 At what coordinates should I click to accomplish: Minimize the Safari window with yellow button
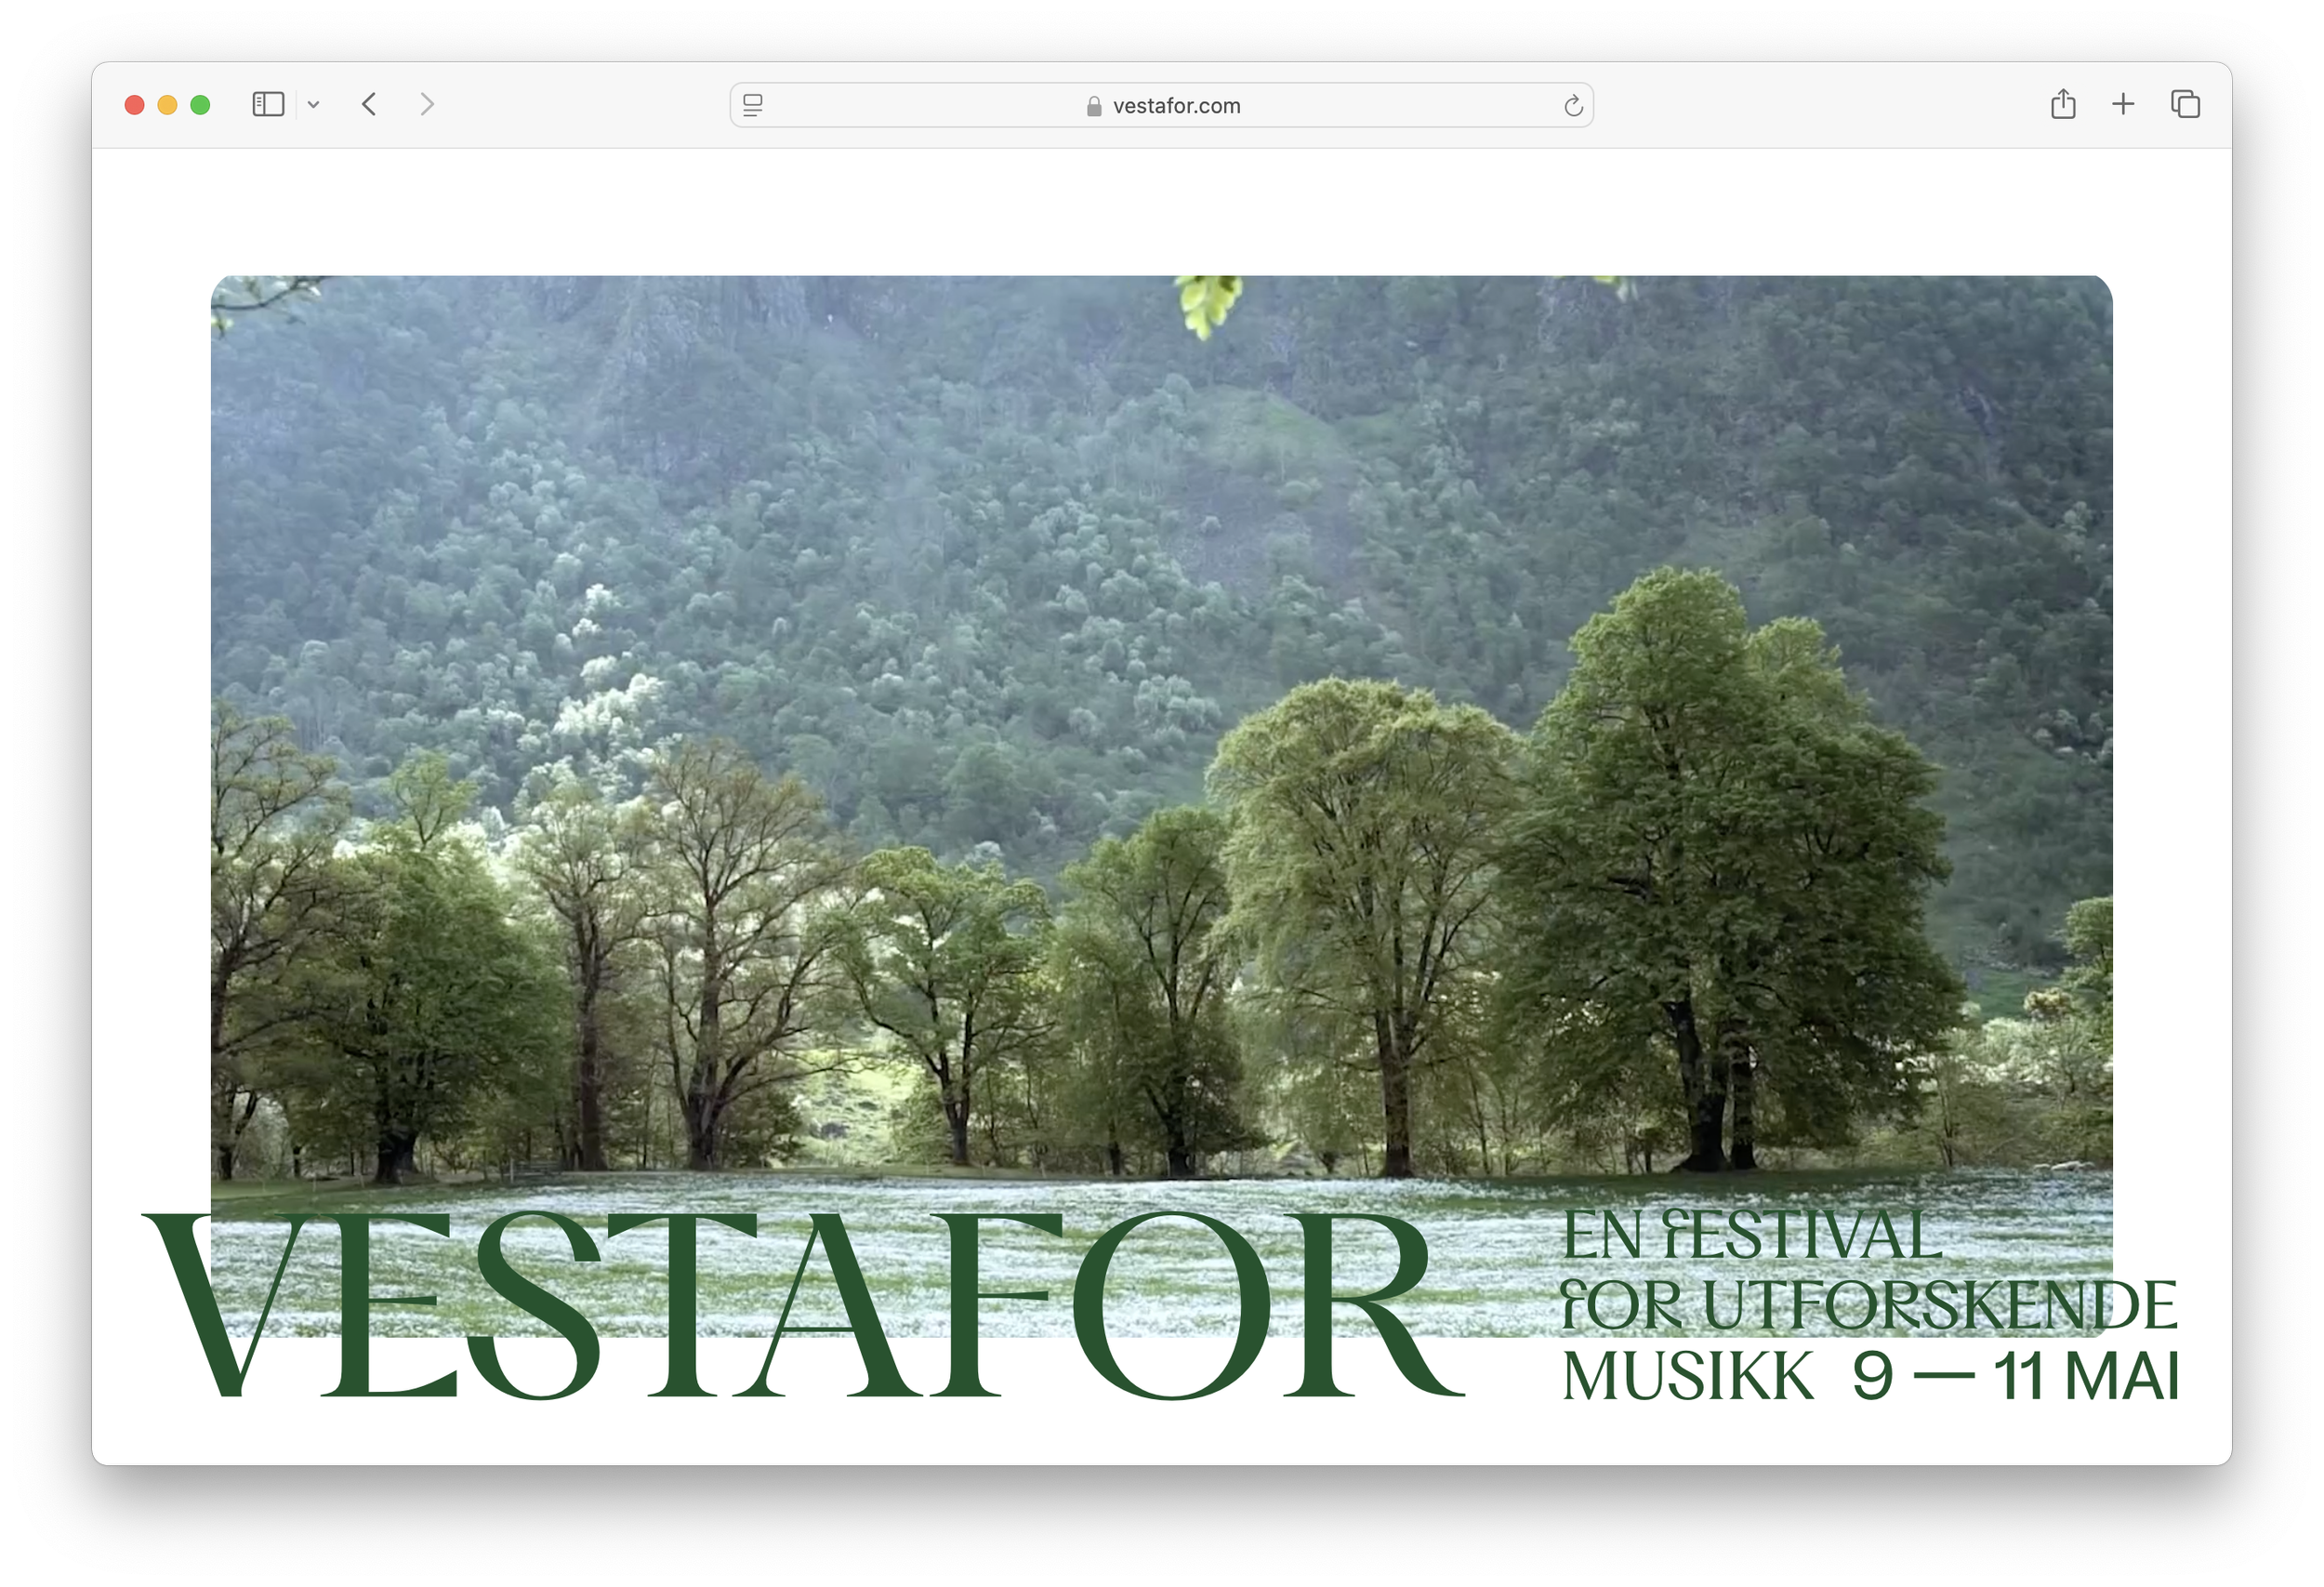[x=167, y=105]
